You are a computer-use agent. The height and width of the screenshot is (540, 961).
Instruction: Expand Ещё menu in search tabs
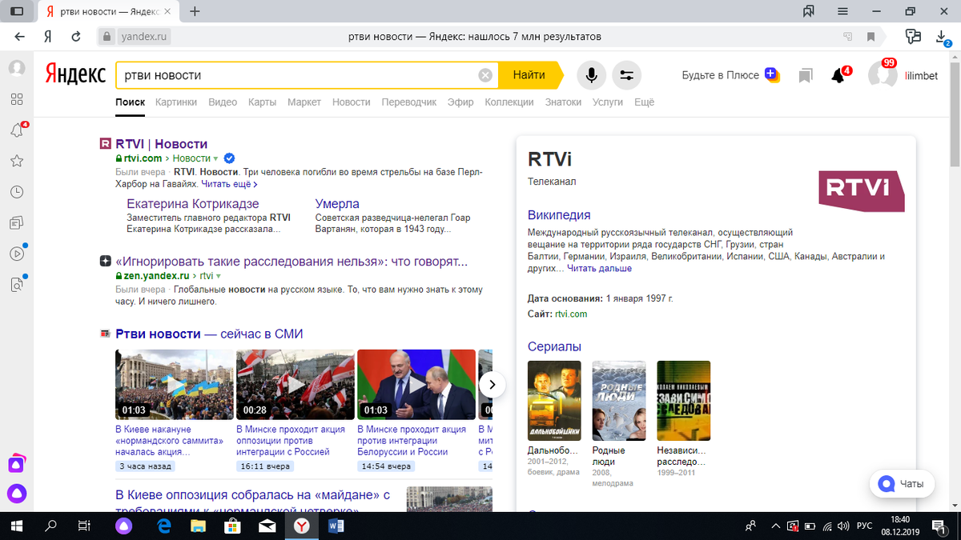(x=644, y=102)
